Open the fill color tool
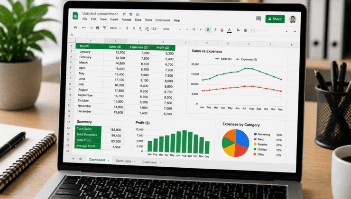Image resolution: width=351 pixels, height=199 pixels. [238, 30]
